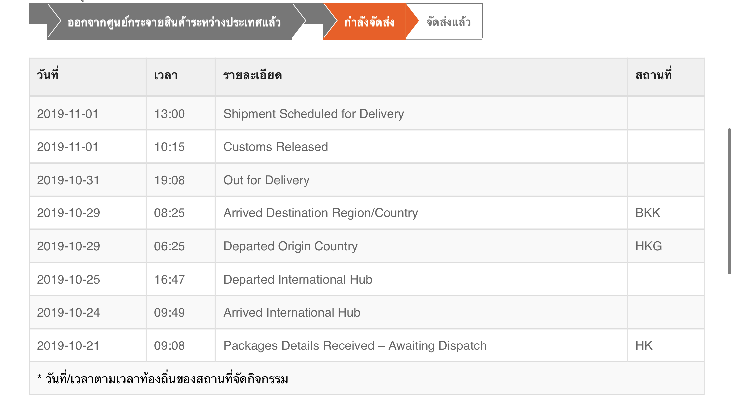Click the 2019-10-21 date cell
The image size is (734, 413).
(68, 345)
